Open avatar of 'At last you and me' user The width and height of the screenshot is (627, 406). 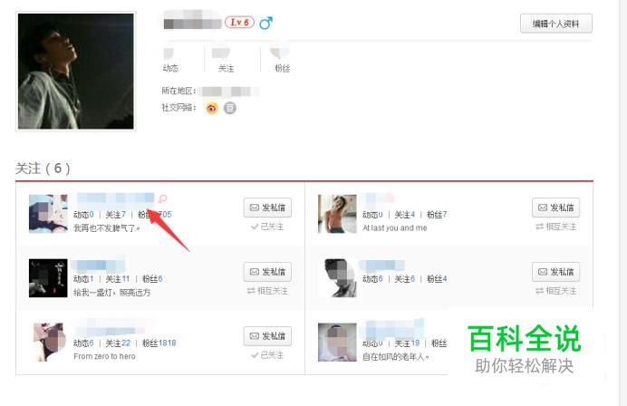pyautogui.click(x=337, y=214)
